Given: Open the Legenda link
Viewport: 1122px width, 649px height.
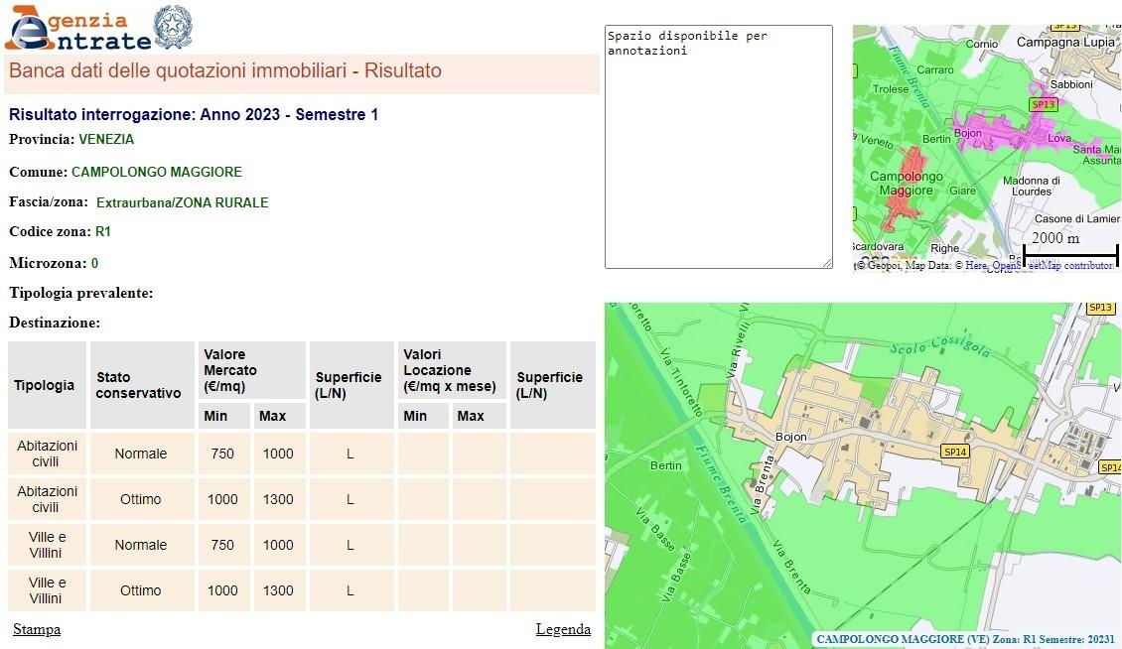Looking at the screenshot, I should coord(563,630).
